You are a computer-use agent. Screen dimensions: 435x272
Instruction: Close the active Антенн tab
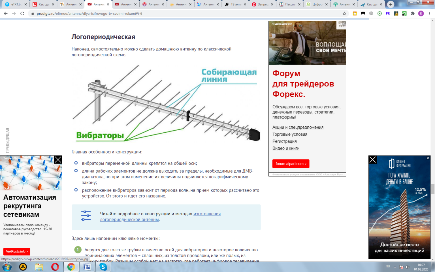tap(108, 5)
